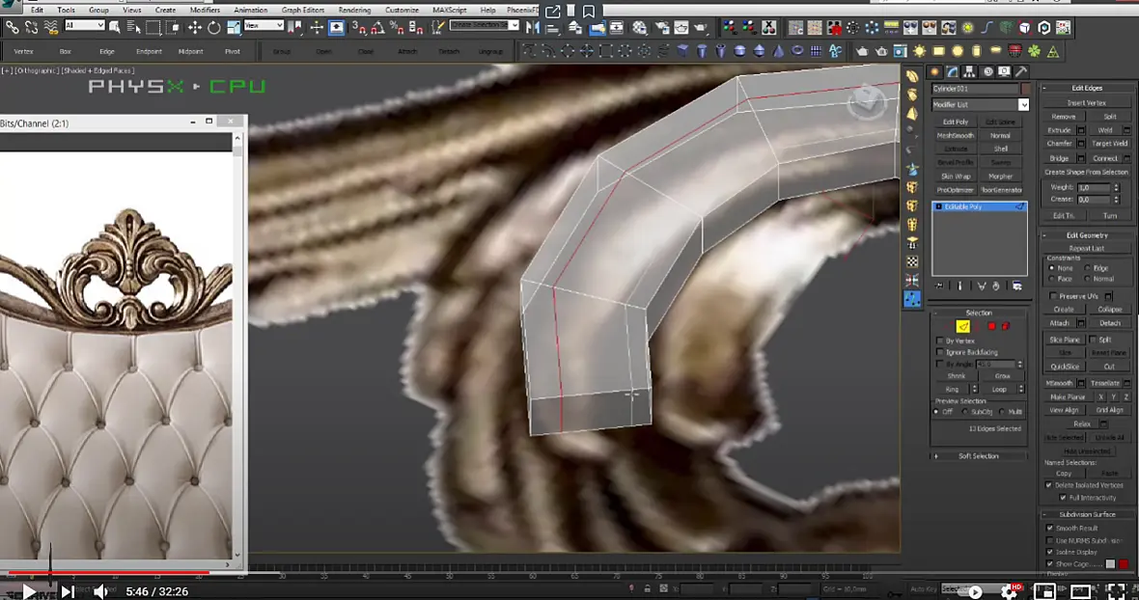Open the Modifiers menu

click(x=205, y=11)
